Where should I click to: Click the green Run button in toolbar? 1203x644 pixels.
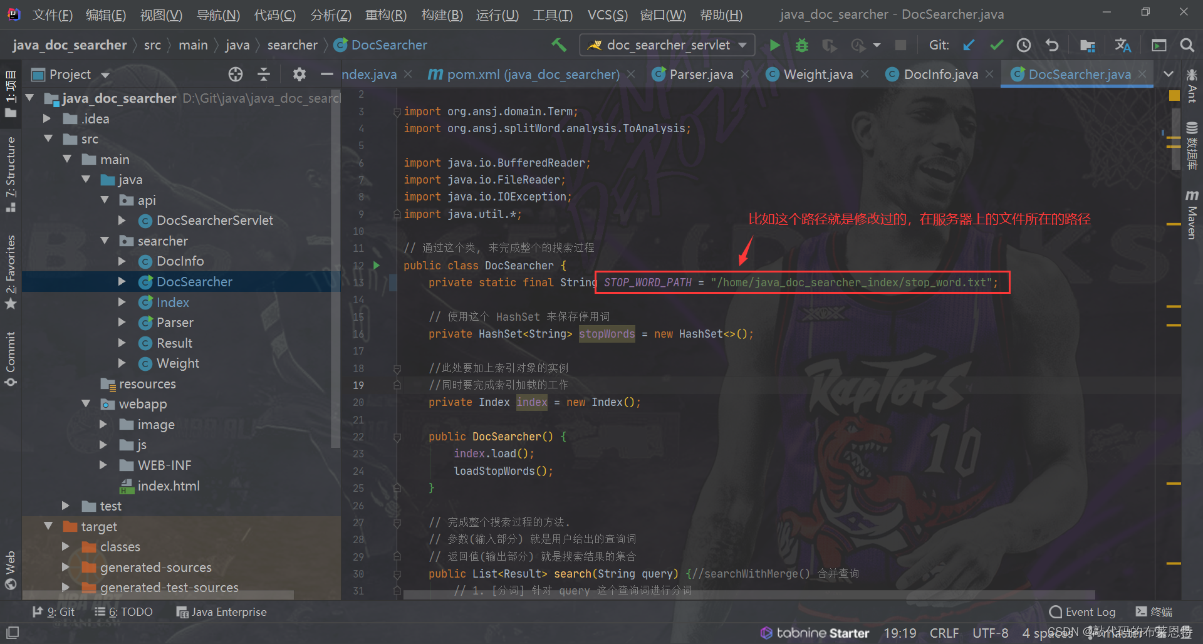[x=774, y=45]
